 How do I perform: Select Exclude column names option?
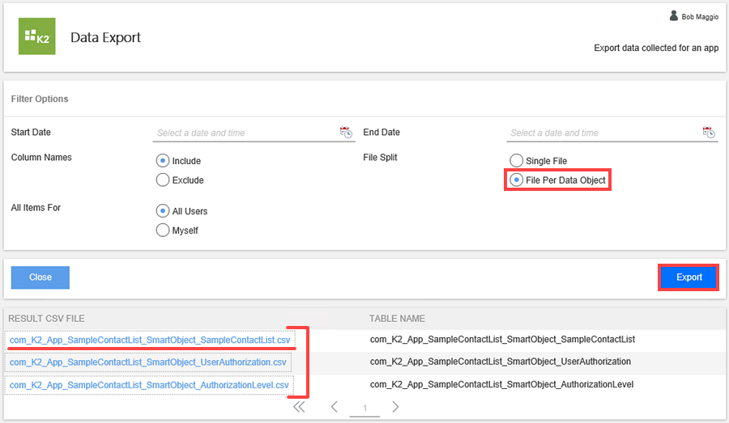162,180
